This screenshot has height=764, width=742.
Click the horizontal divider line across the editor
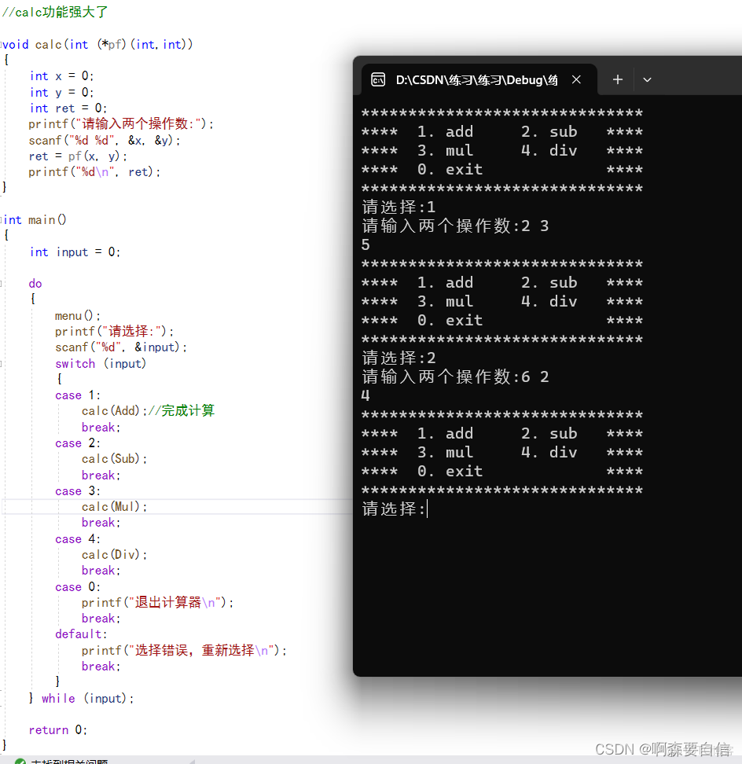[173, 499]
